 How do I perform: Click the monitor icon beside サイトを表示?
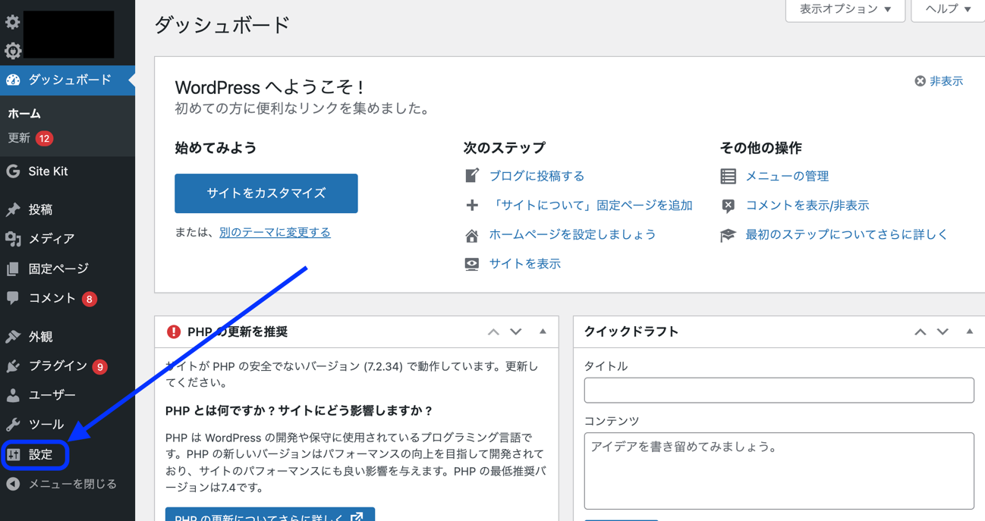pos(472,264)
